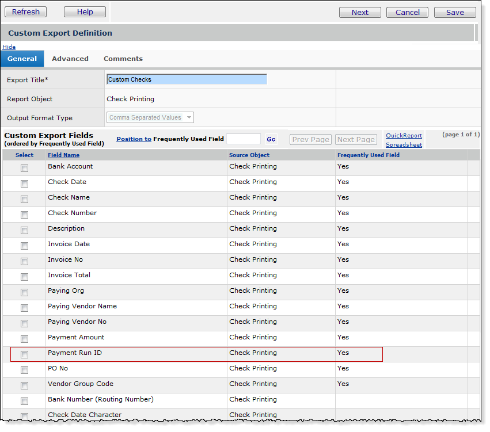Sort by the Field Name column header

tap(63, 155)
